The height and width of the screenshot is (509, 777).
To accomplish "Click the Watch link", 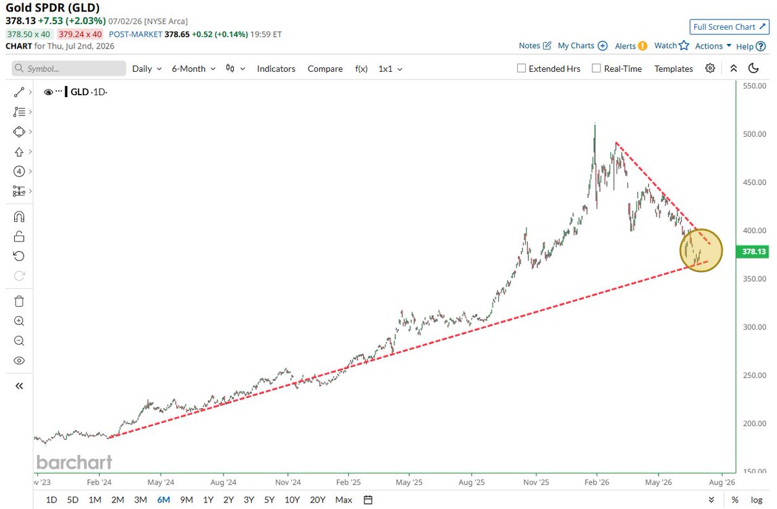I will 665,45.
